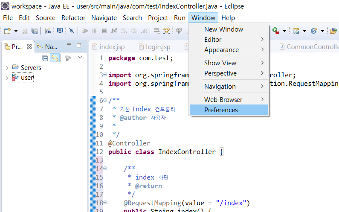
Task: Maximize the Project Explorer panel
Action: pyautogui.click(x=79, y=45)
